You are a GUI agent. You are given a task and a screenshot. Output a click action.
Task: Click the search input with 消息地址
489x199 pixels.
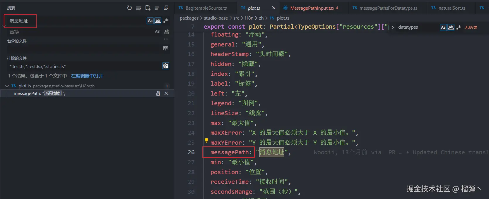[x=76, y=21]
